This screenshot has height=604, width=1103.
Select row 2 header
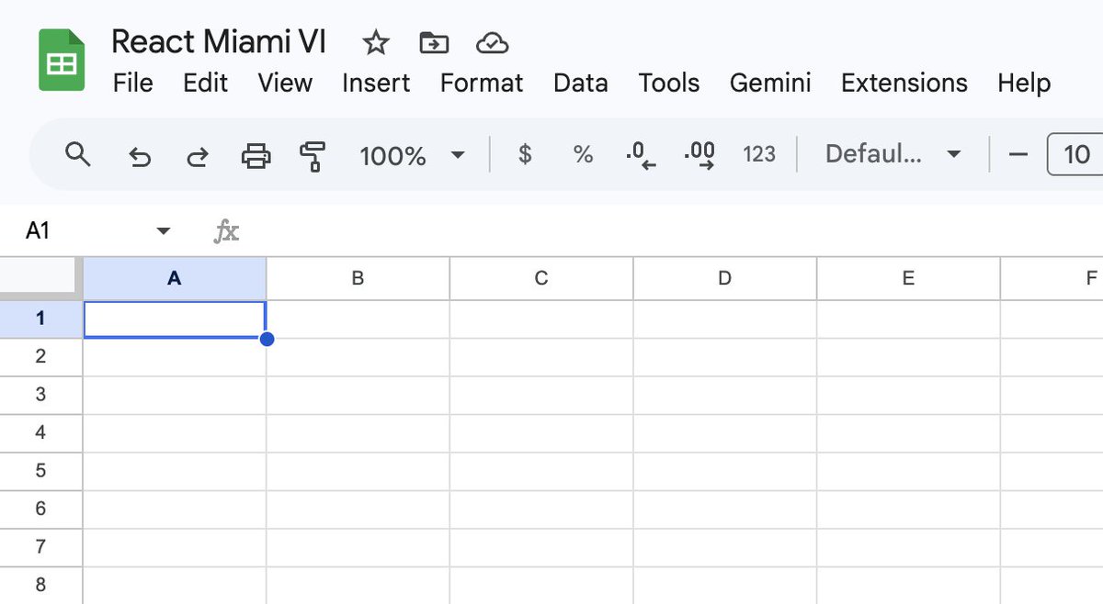pyautogui.click(x=41, y=357)
